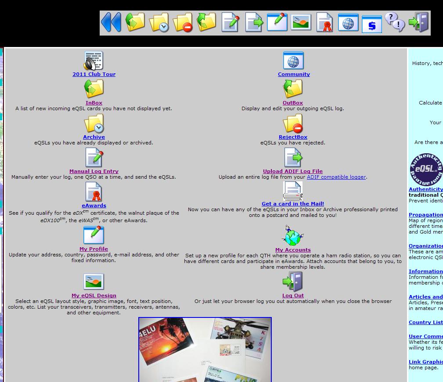The width and height of the screenshot is (443, 382).
Task: Open the Community text link
Action: [294, 74]
